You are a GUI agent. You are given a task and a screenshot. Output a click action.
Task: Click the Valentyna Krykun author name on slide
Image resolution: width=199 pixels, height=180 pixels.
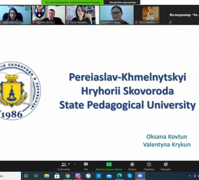pyautogui.click(x=167, y=145)
